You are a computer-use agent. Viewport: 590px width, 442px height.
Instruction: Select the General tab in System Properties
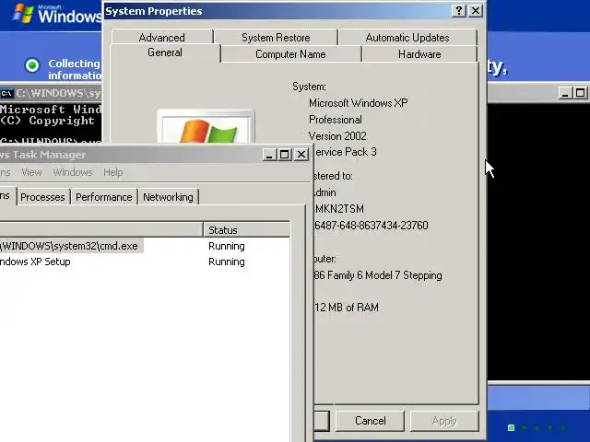click(x=165, y=52)
